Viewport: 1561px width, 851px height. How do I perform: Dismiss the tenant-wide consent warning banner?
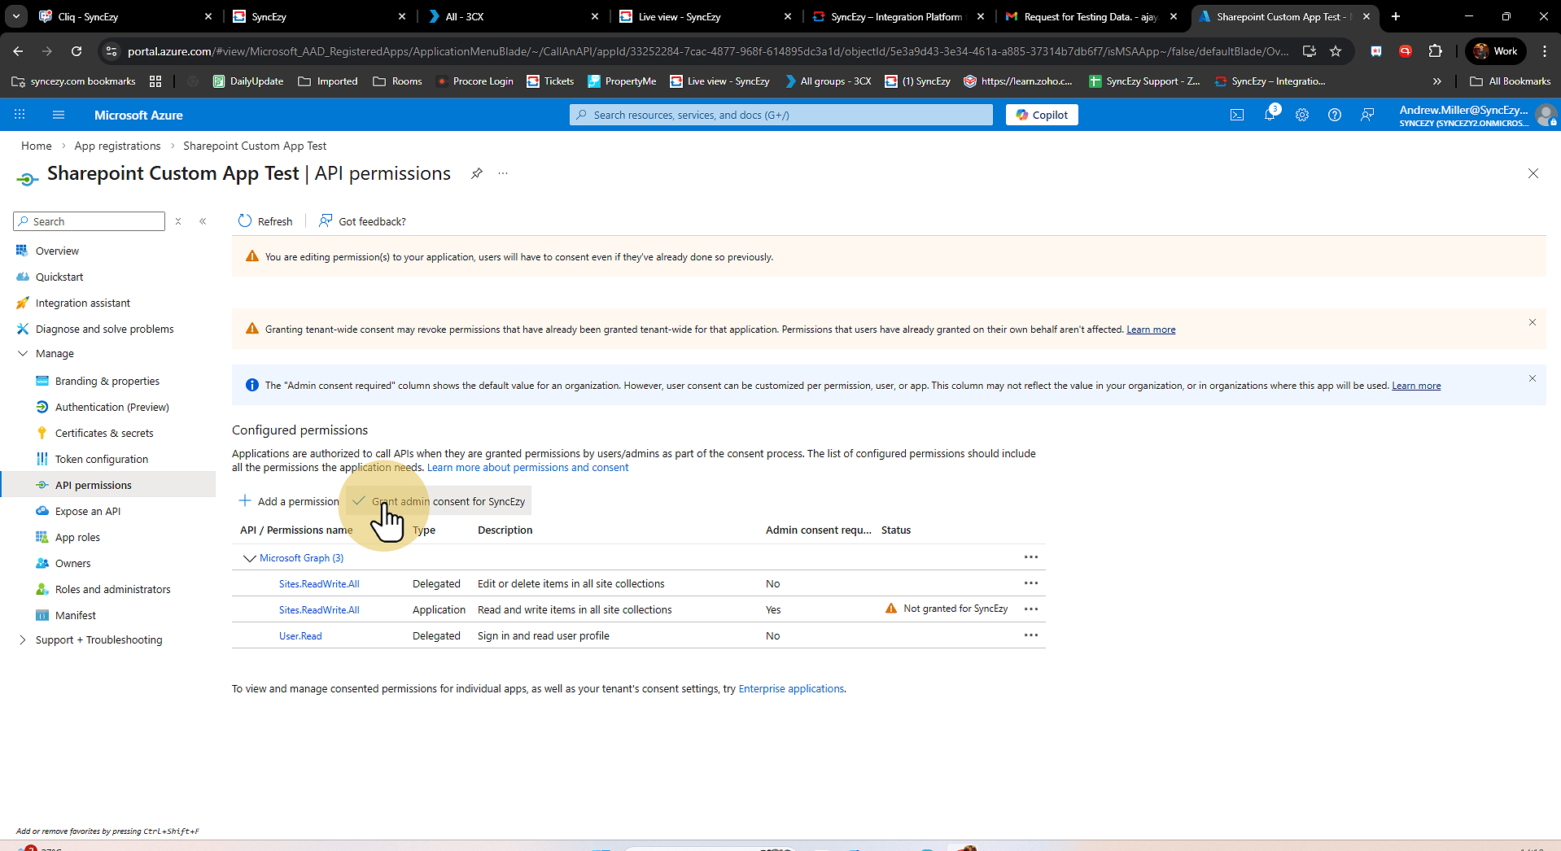pyautogui.click(x=1532, y=322)
